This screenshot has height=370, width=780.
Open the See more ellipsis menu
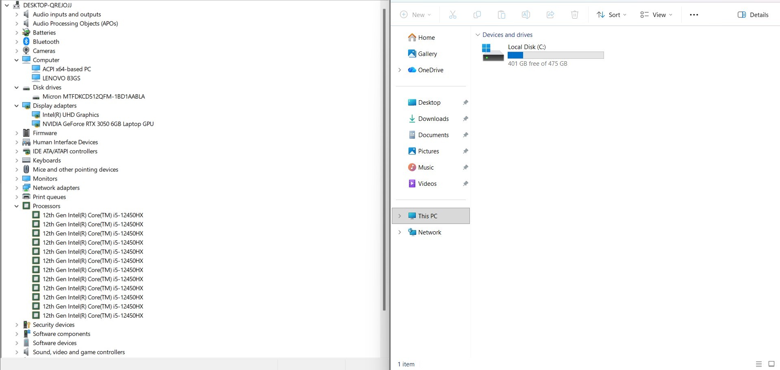click(x=693, y=15)
